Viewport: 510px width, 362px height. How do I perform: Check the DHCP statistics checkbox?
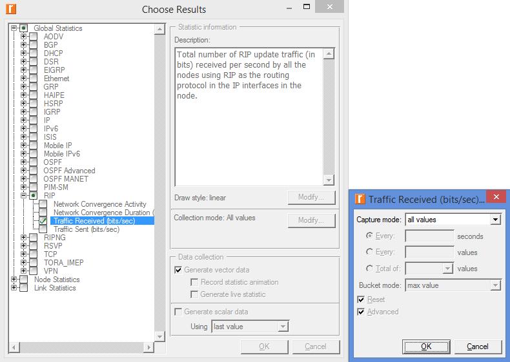coord(33,53)
